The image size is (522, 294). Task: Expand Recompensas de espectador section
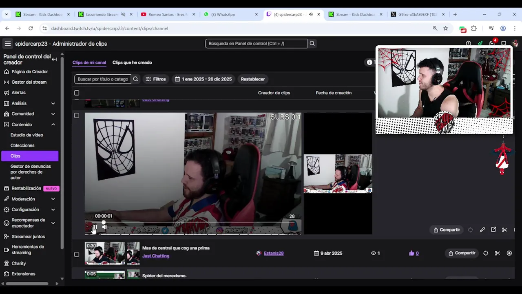click(53, 223)
